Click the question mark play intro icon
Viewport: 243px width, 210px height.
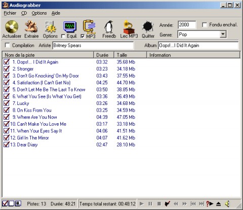click(x=210, y=204)
